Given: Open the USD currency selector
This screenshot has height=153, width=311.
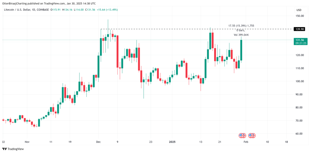Looking at the screenshot, I should [x=299, y=10].
